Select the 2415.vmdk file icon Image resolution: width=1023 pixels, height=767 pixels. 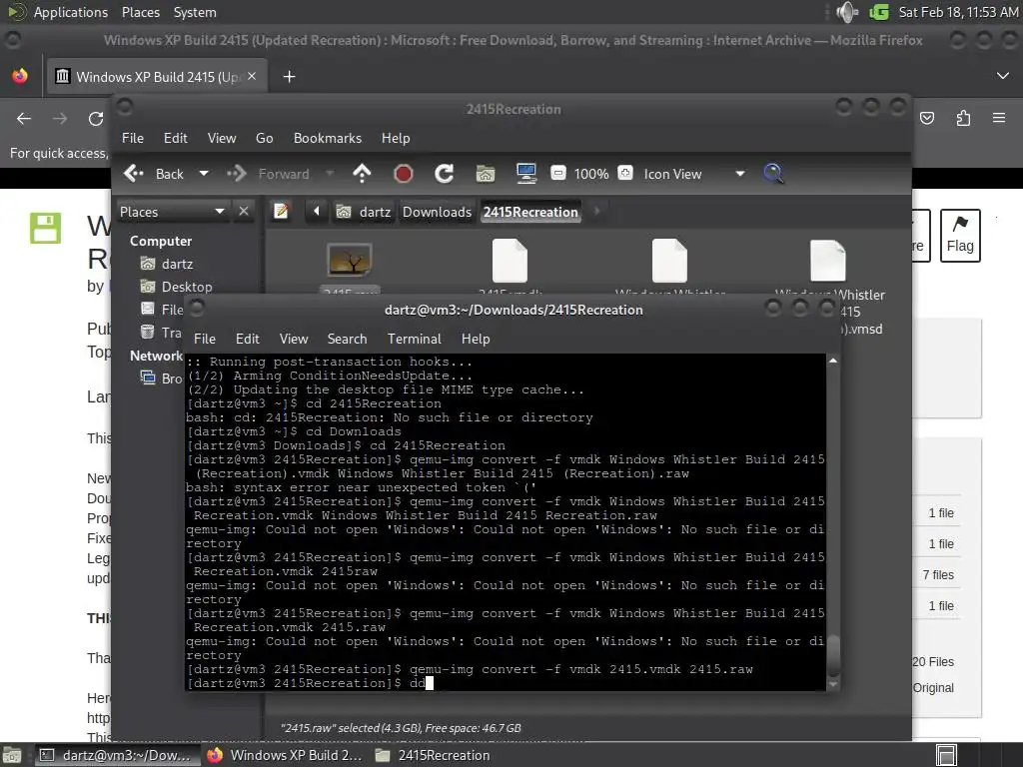510,261
